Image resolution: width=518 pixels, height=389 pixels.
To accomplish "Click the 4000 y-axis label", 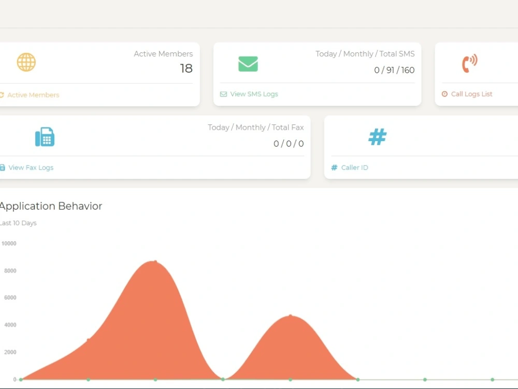I will click(10, 325).
